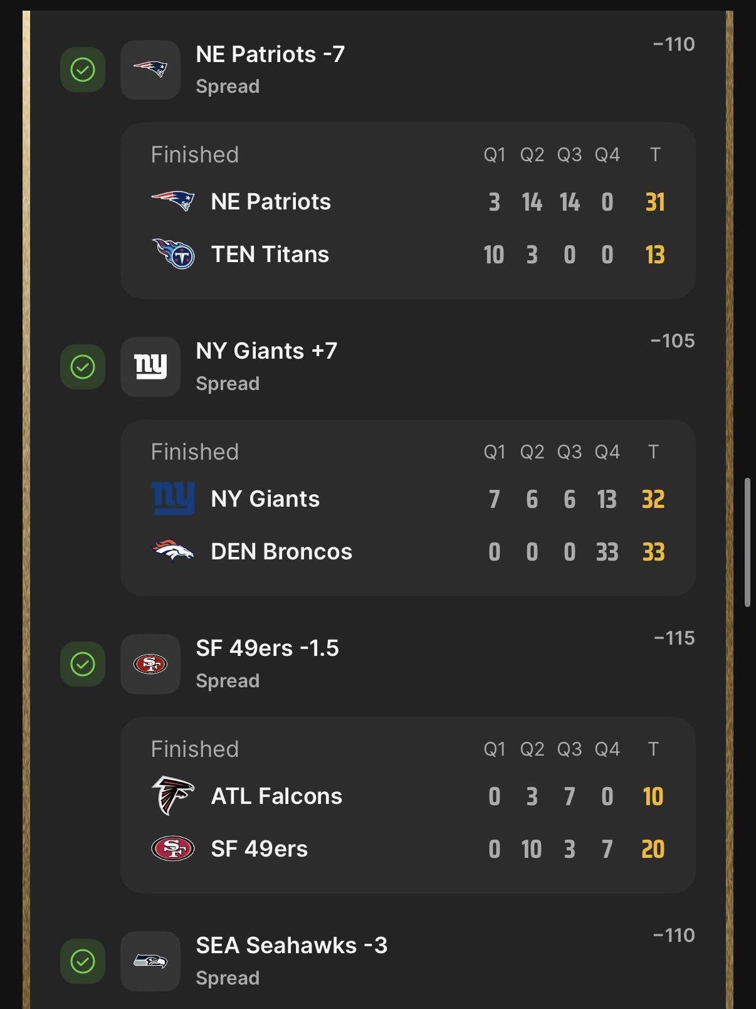Click the green checkmark for SEA Seahawks -3

(83, 961)
